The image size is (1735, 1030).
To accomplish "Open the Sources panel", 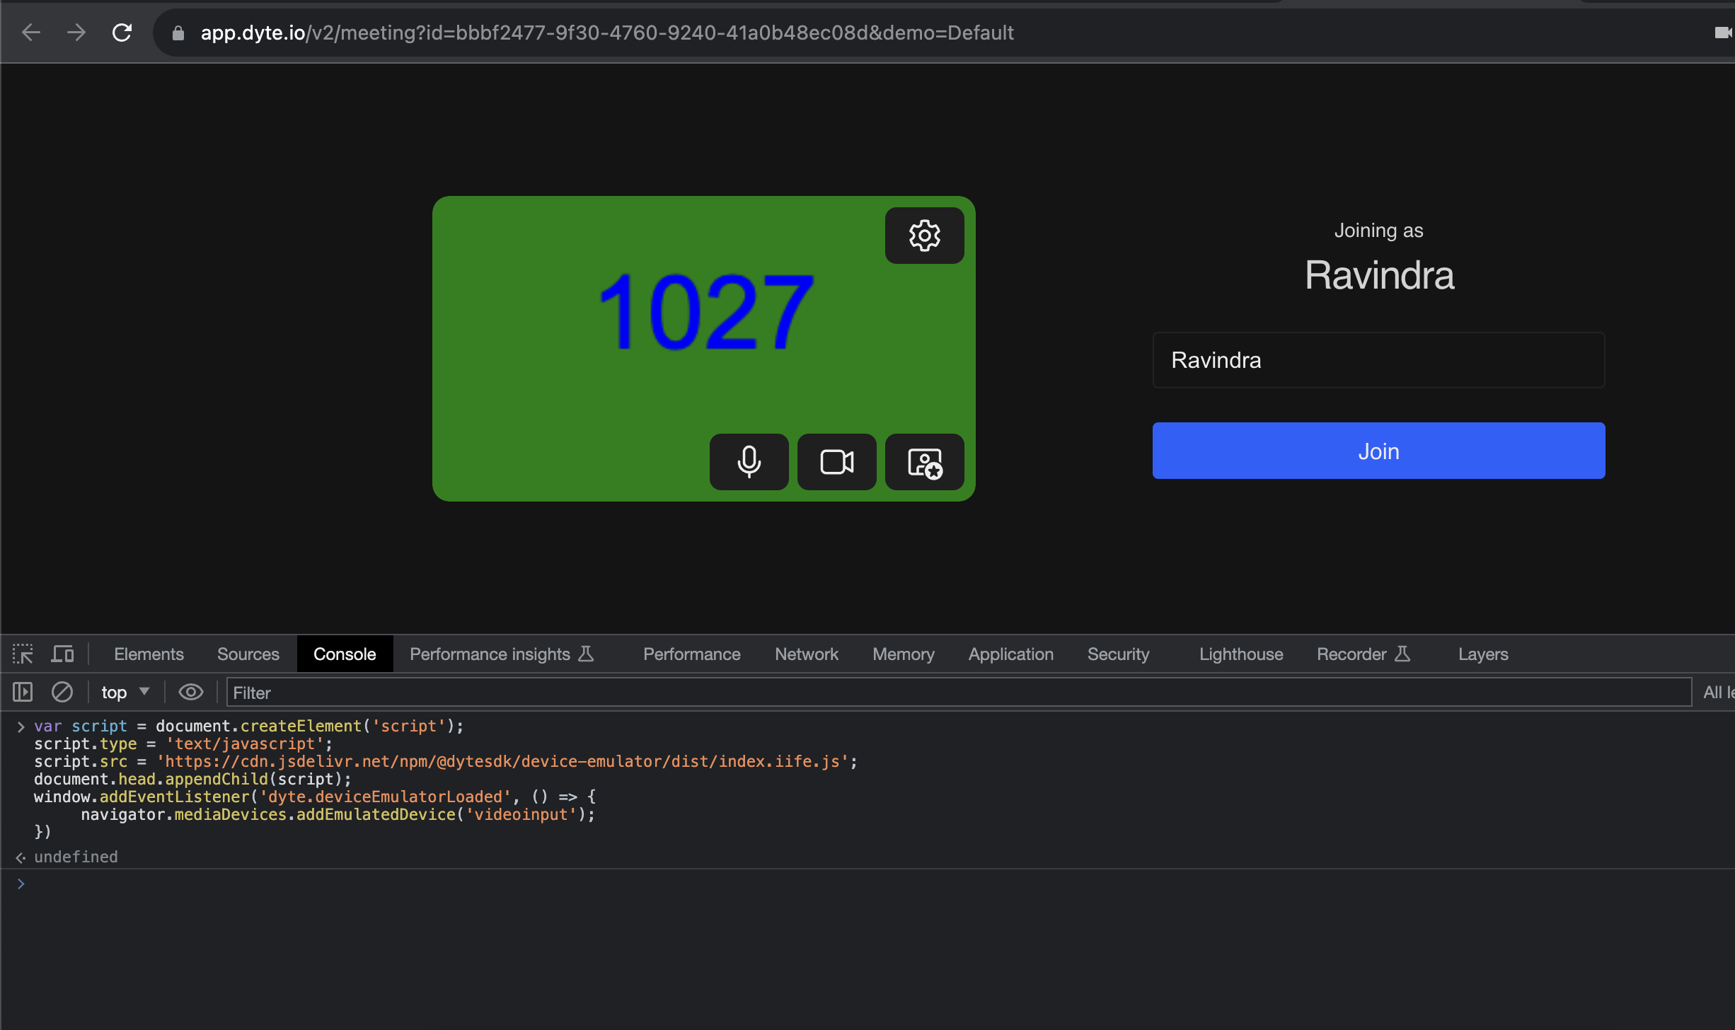I will 248,654.
